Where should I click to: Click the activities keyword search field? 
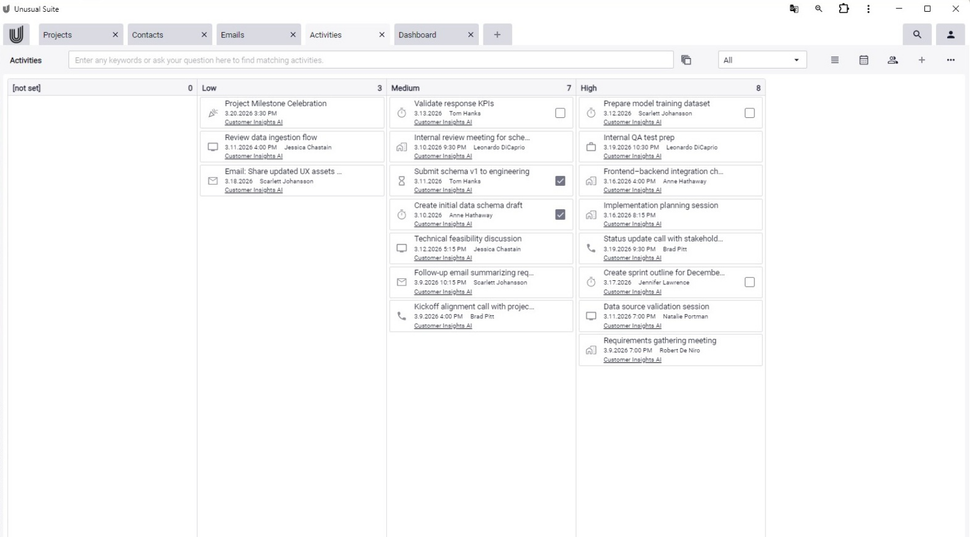tap(370, 60)
